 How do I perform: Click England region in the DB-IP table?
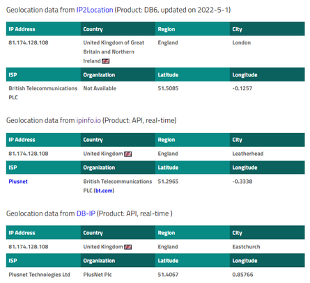(168, 247)
